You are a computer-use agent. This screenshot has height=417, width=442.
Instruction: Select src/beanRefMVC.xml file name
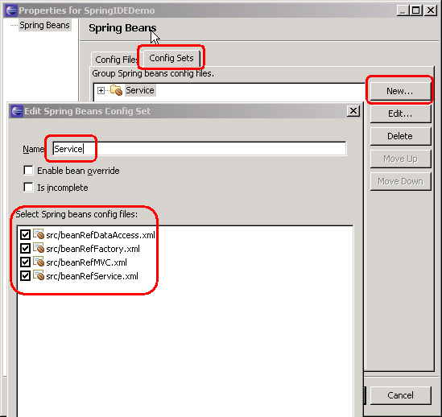point(86,262)
